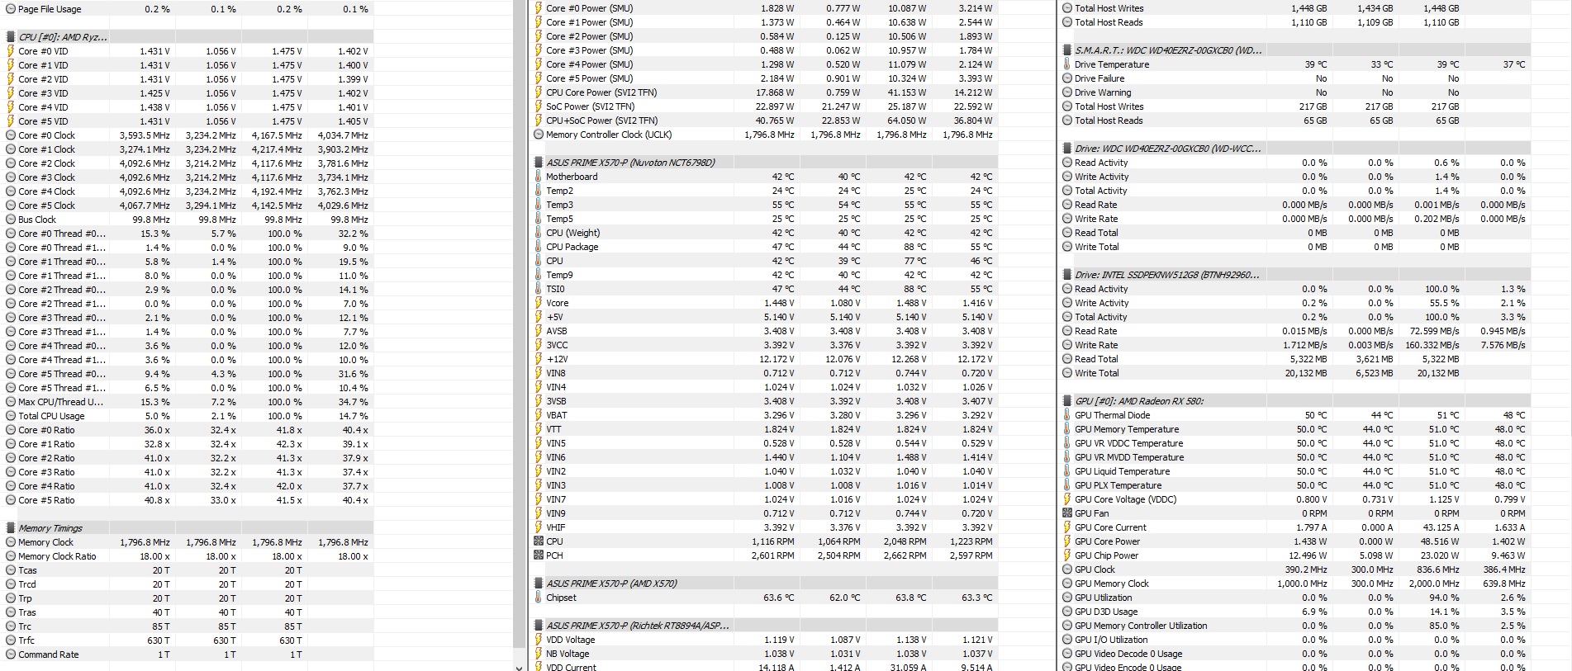Click the thermometer icon beside Chipset
Screen dimensions: 1572x671
[539, 598]
